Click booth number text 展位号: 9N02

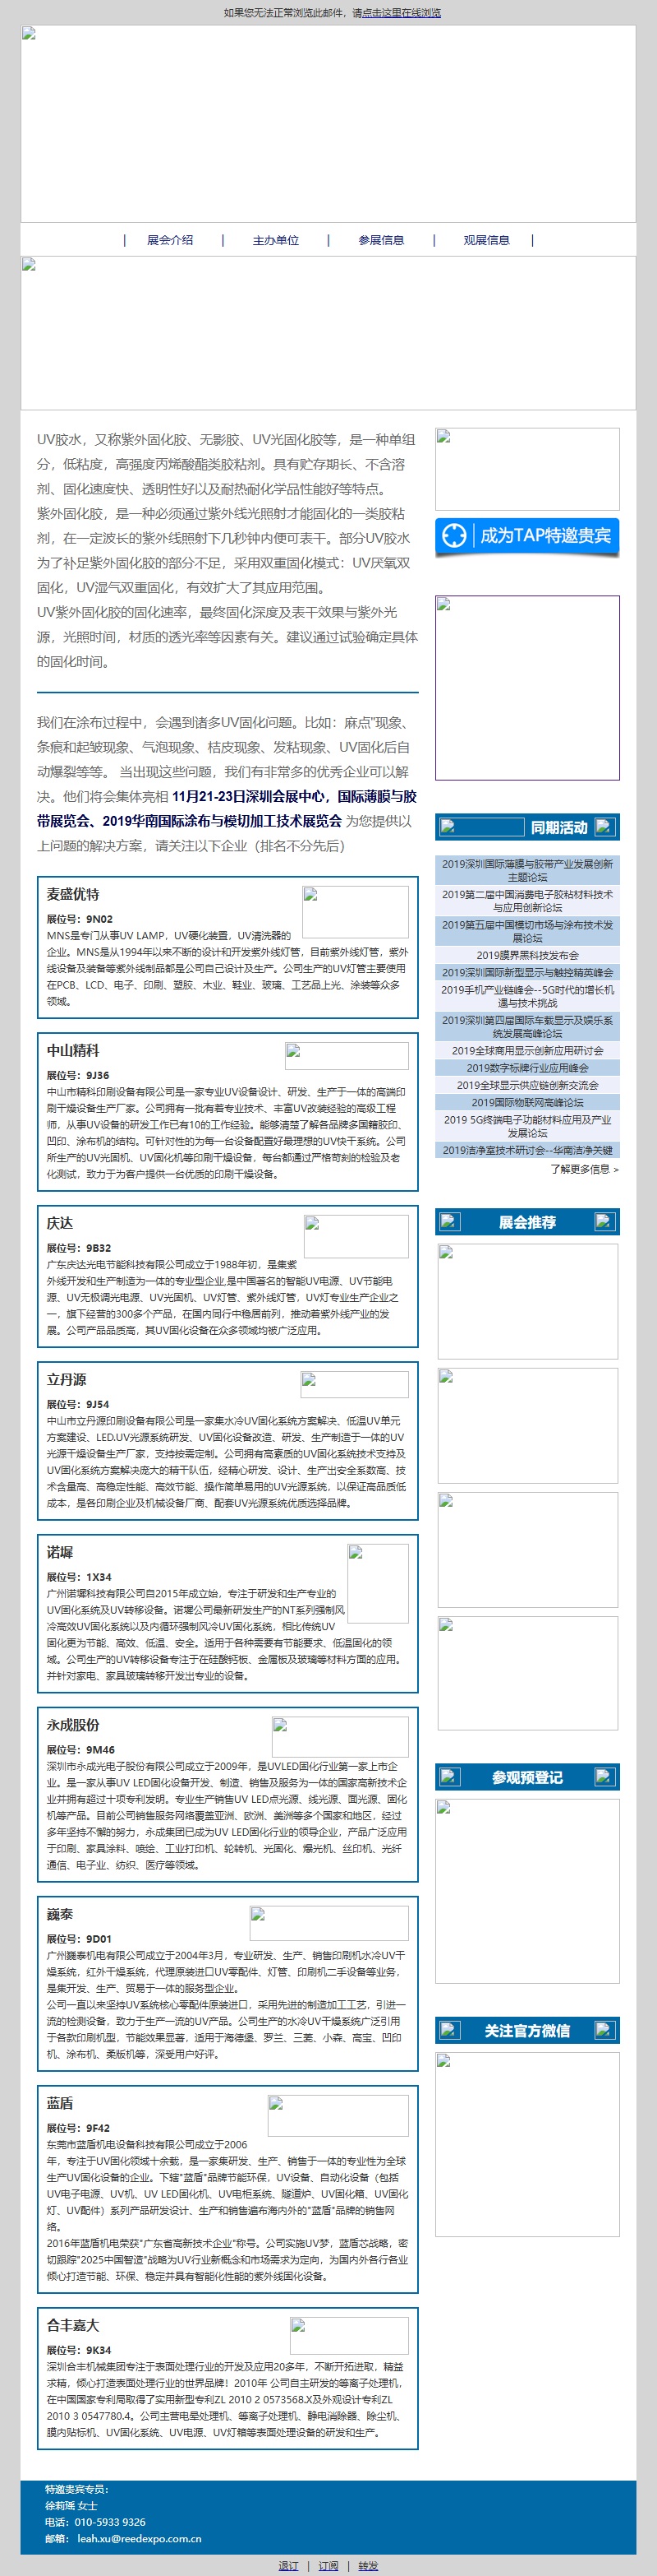click(x=80, y=919)
